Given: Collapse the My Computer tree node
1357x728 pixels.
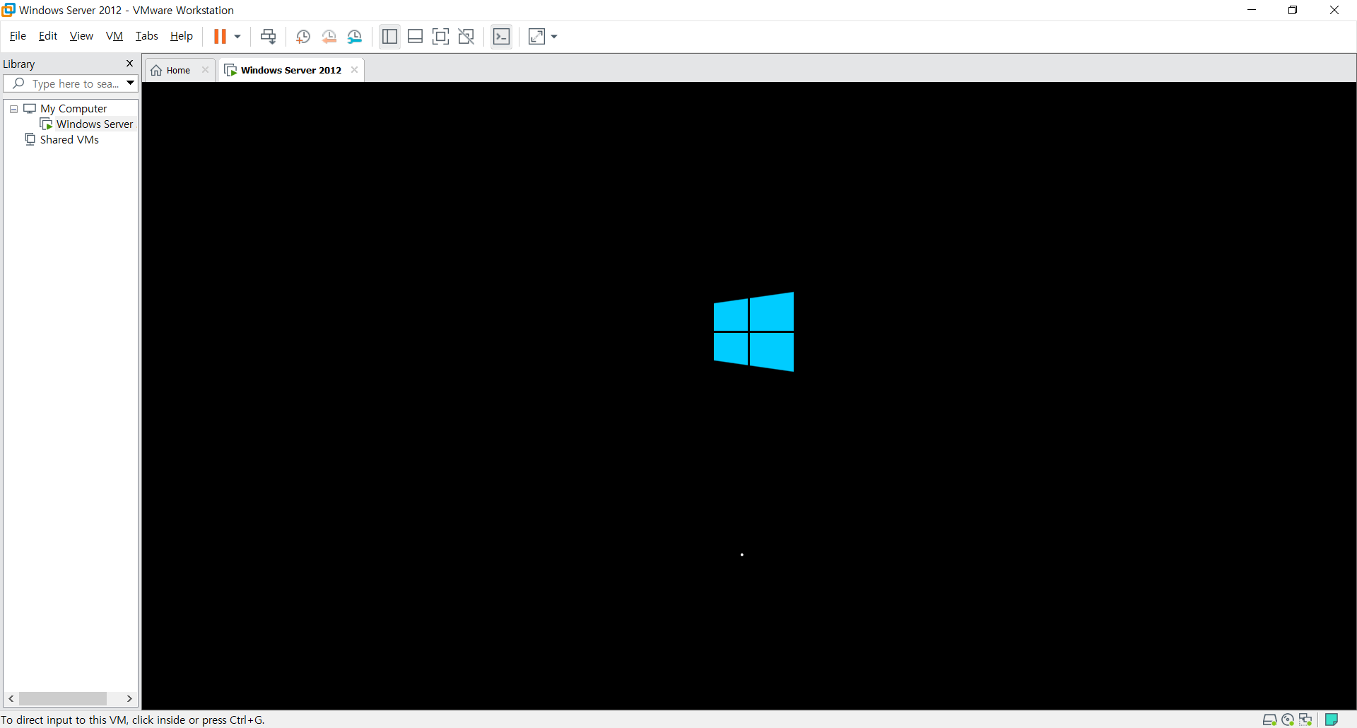Looking at the screenshot, I should pyautogui.click(x=13, y=109).
